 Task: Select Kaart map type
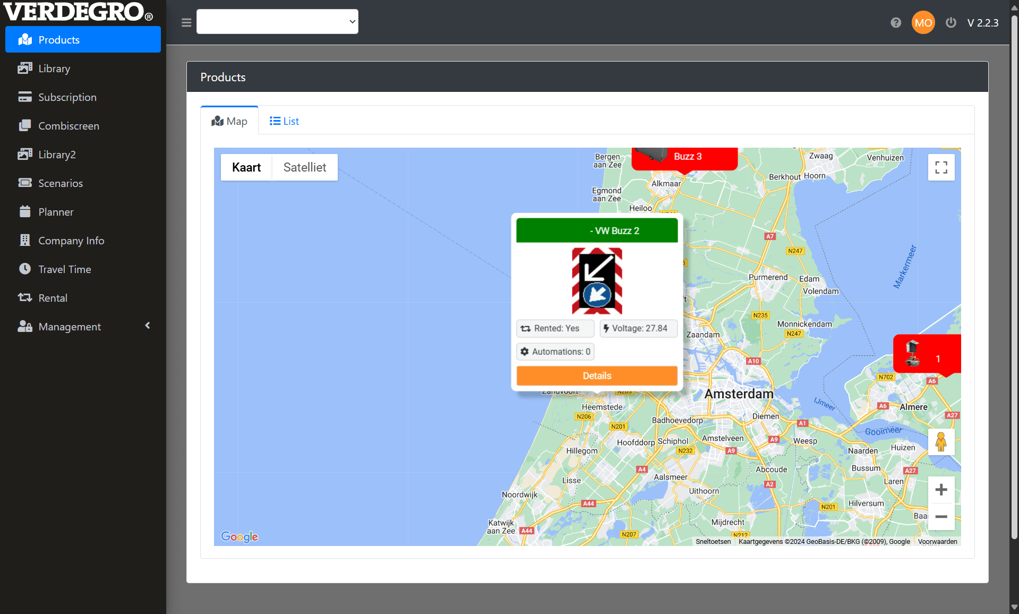click(246, 167)
